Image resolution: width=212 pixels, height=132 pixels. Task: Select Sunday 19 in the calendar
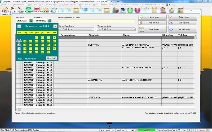coord(19,49)
